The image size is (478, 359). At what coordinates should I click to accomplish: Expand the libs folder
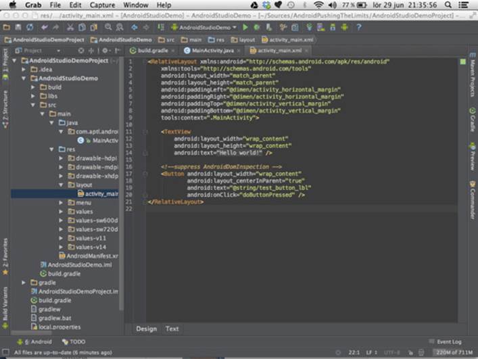33,96
